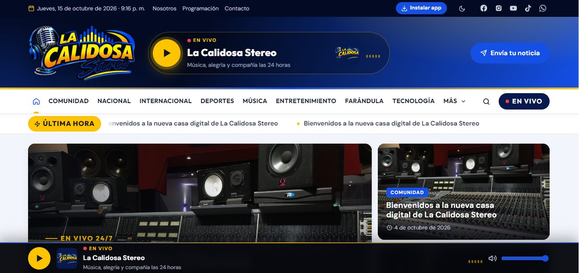Open the Instagram social icon
Image resolution: width=579 pixels, height=273 pixels.
[x=498, y=8]
